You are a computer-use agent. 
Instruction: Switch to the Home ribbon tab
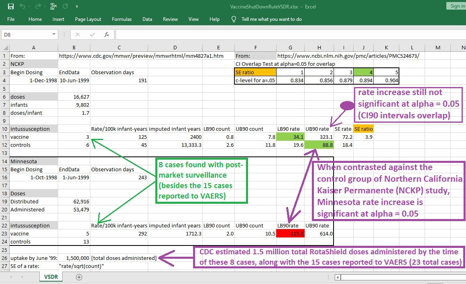pos(35,19)
